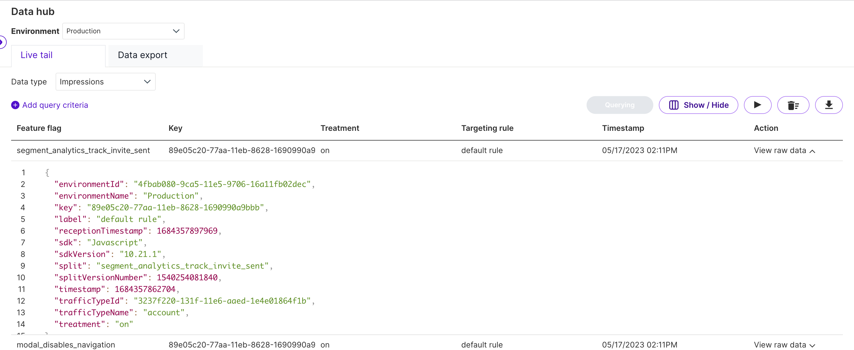854x350 pixels.
Task: Click the Querying button
Action: [619, 105]
